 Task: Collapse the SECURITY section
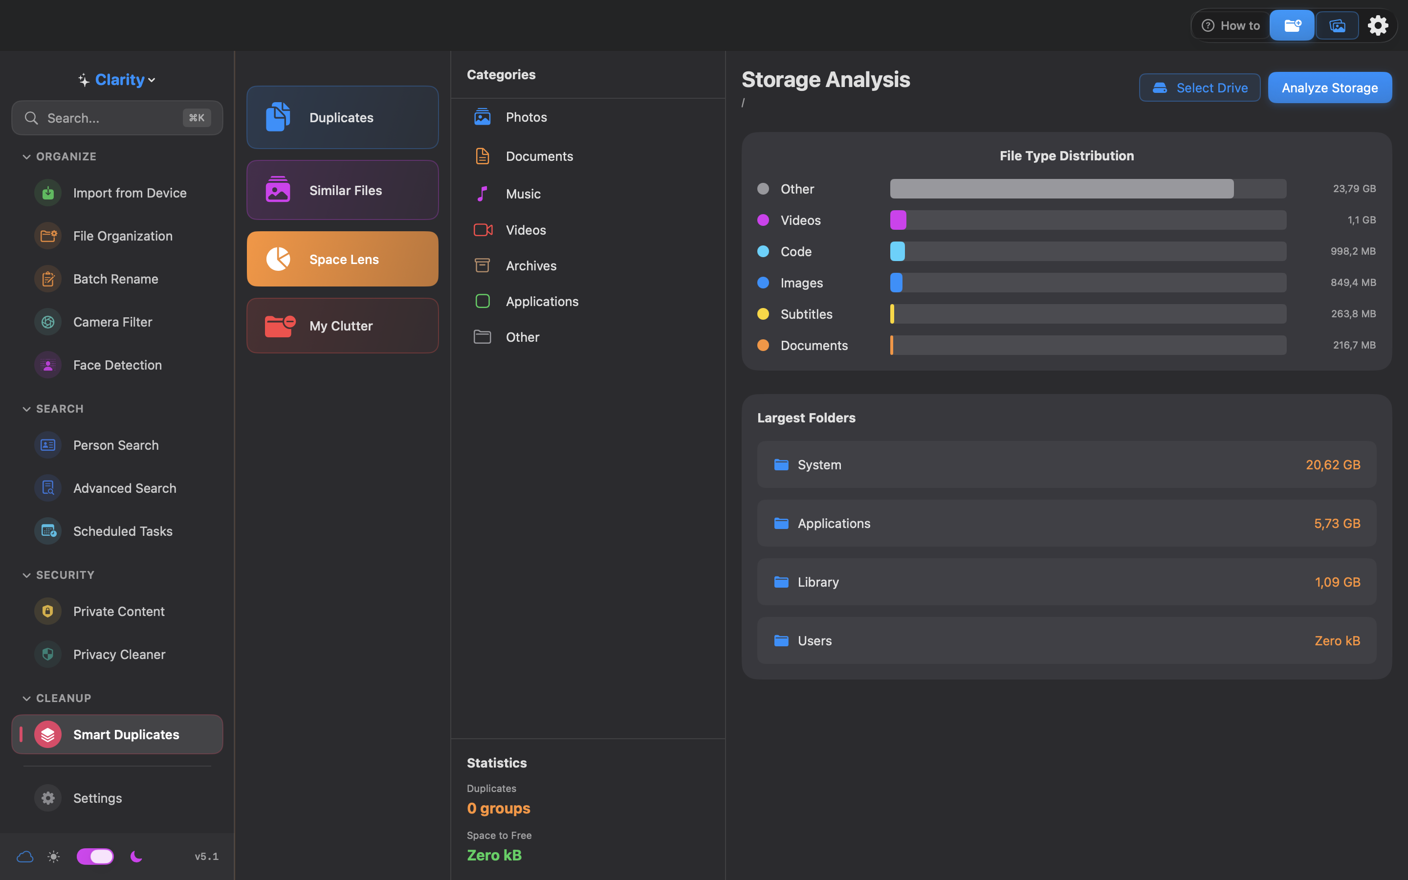pyautogui.click(x=27, y=575)
